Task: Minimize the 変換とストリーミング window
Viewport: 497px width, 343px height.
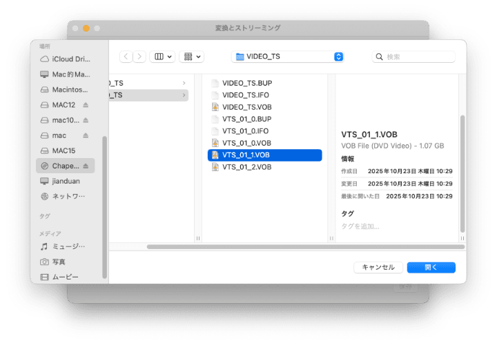Action: pyautogui.click(x=86, y=28)
